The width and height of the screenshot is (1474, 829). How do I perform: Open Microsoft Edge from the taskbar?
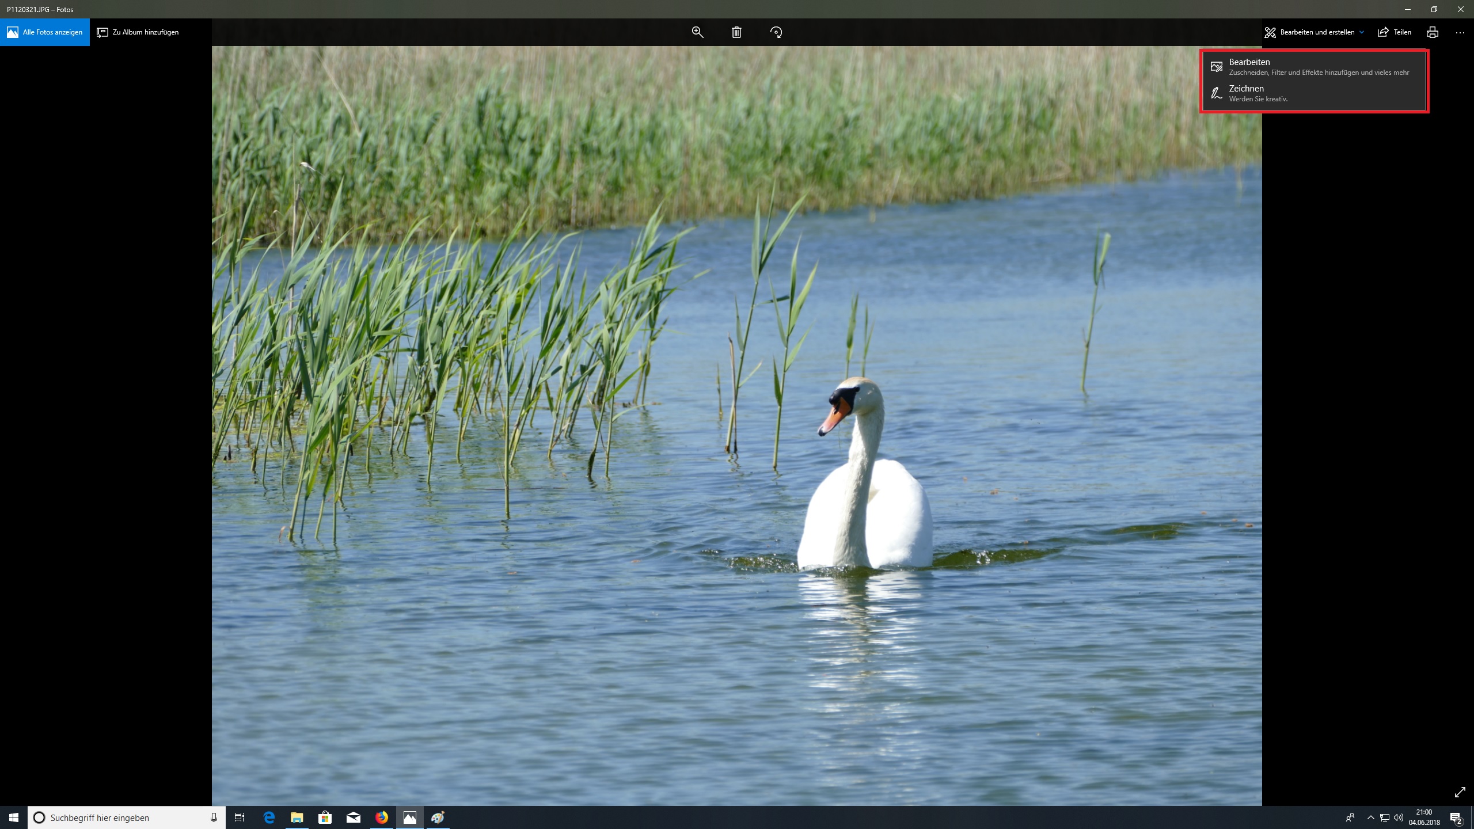point(269,817)
